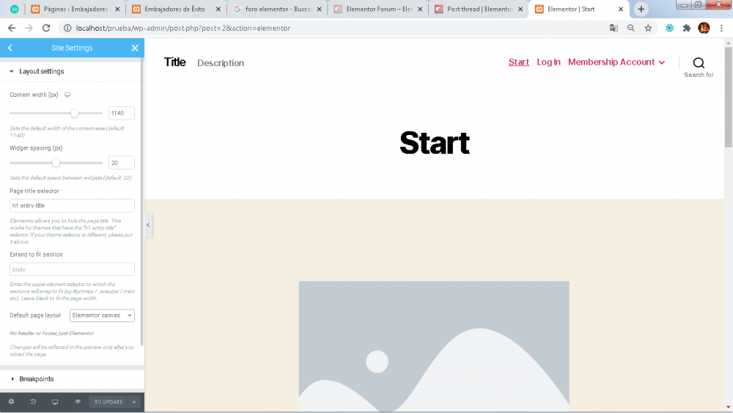Close the Site Settings panel
The width and height of the screenshot is (733, 413).
click(135, 48)
